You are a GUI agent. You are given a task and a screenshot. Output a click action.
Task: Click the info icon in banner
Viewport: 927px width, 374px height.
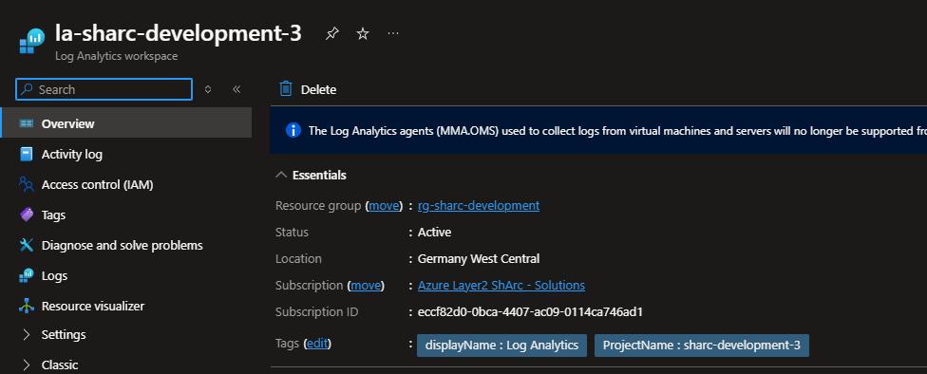[293, 130]
